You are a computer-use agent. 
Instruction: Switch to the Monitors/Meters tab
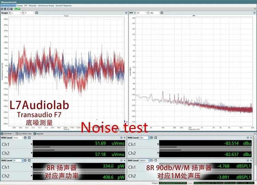tap(8, 5)
